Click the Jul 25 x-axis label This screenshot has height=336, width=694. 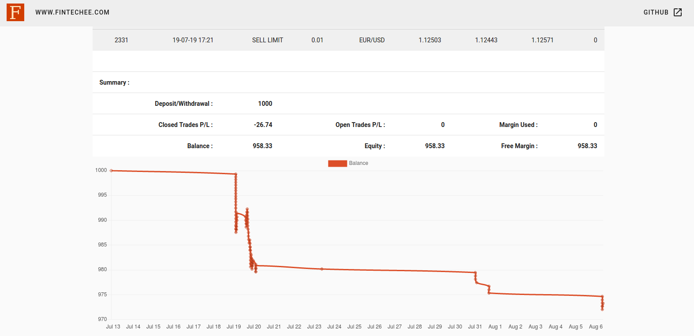[x=354, y=327]
